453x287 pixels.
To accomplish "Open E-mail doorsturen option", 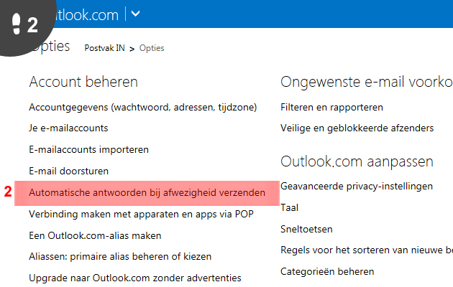I will [x=69, y=171].
